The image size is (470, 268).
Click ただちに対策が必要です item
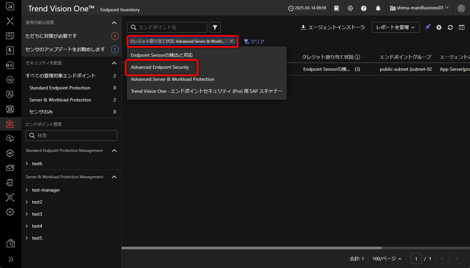point(71,36)
